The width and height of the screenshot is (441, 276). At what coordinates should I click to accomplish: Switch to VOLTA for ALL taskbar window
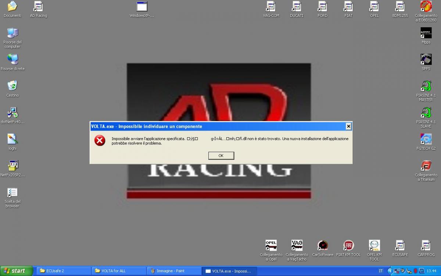pos(118,271)
